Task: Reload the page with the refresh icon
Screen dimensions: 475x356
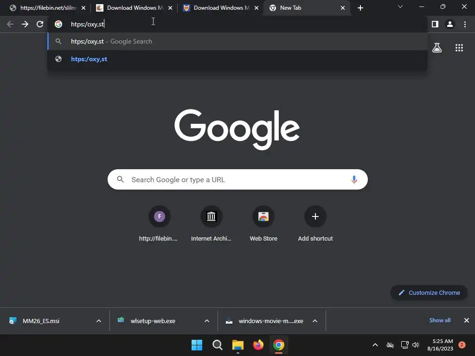Action: coord(40,24)
